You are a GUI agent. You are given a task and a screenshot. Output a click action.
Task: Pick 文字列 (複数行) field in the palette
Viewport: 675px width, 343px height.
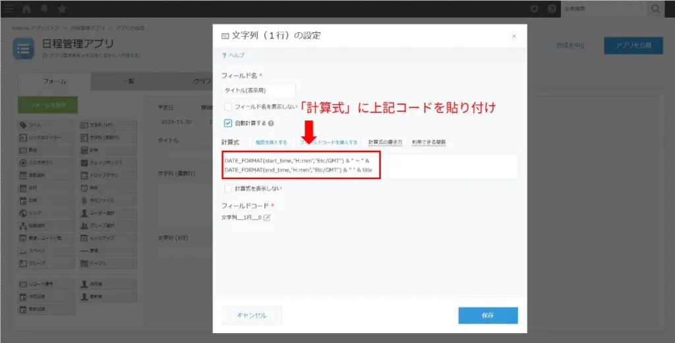coord(108,138)
